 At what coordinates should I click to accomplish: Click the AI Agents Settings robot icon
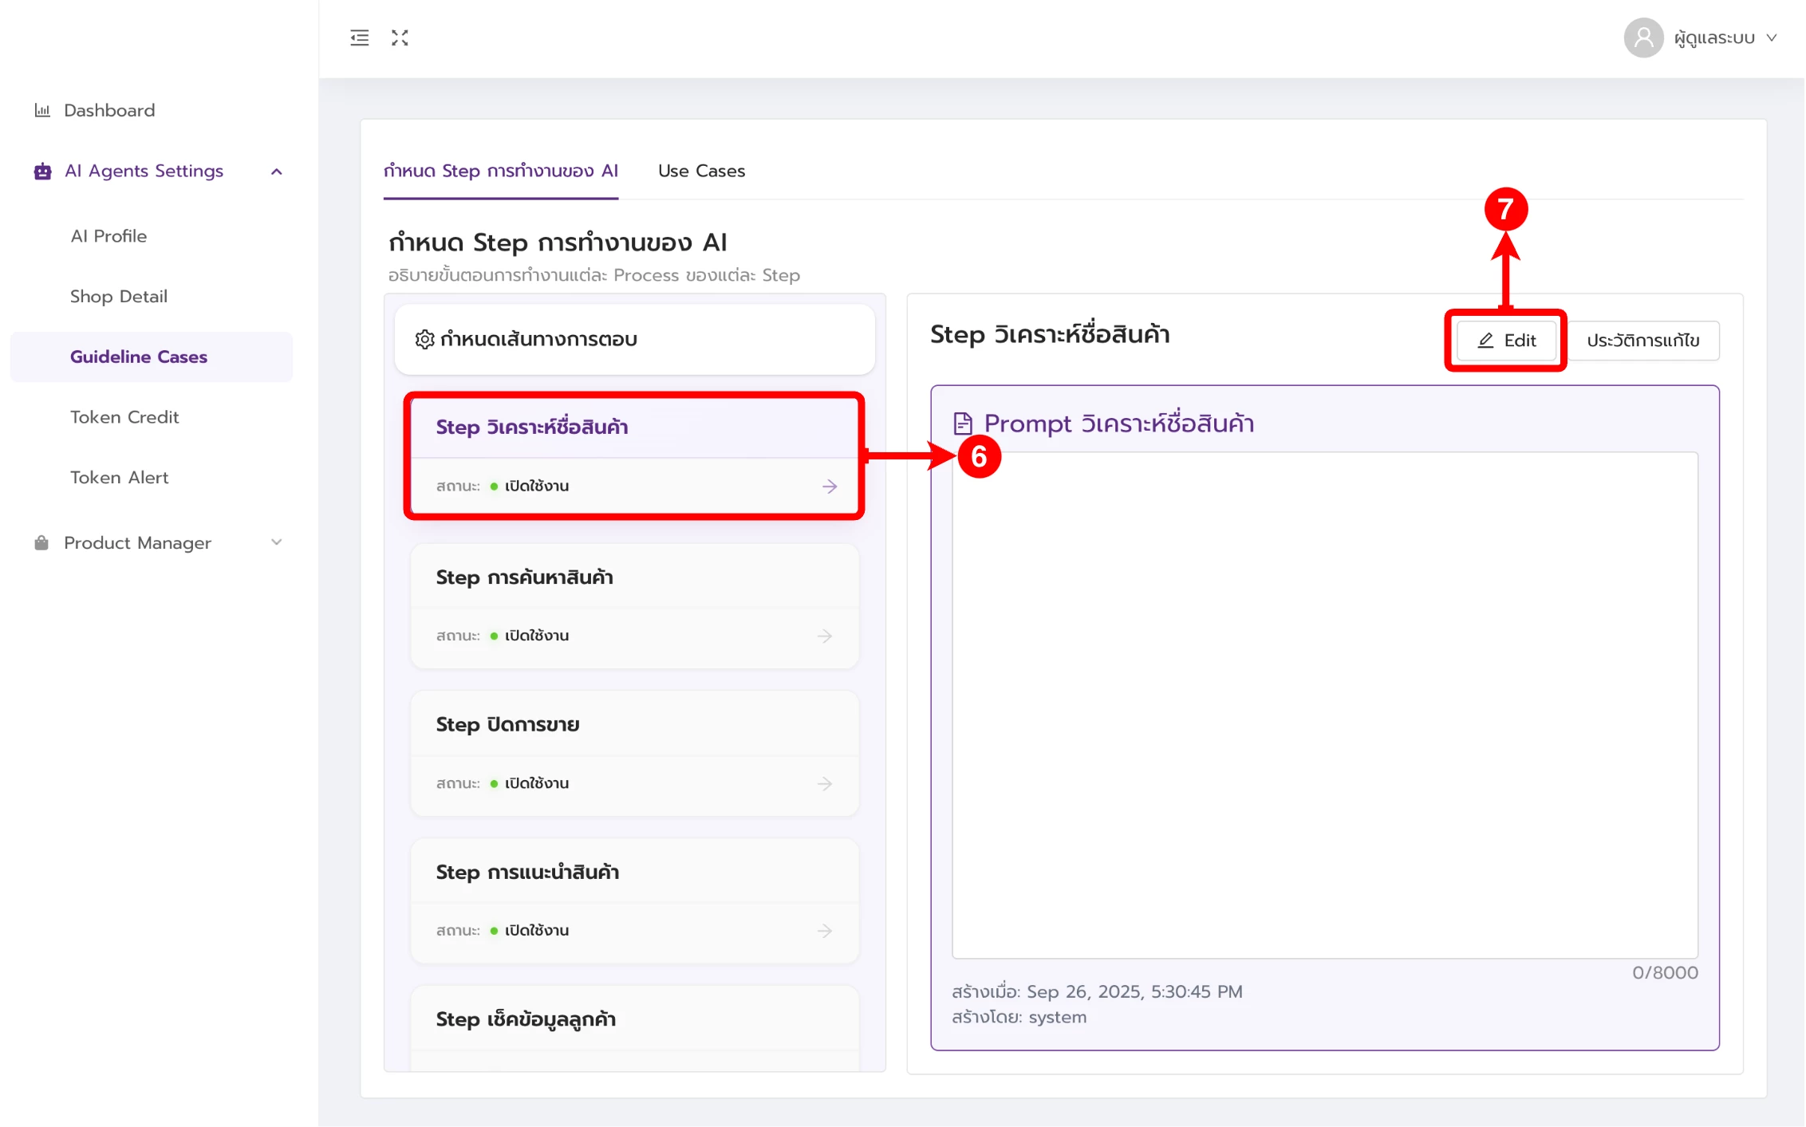[x=42, y=171]
